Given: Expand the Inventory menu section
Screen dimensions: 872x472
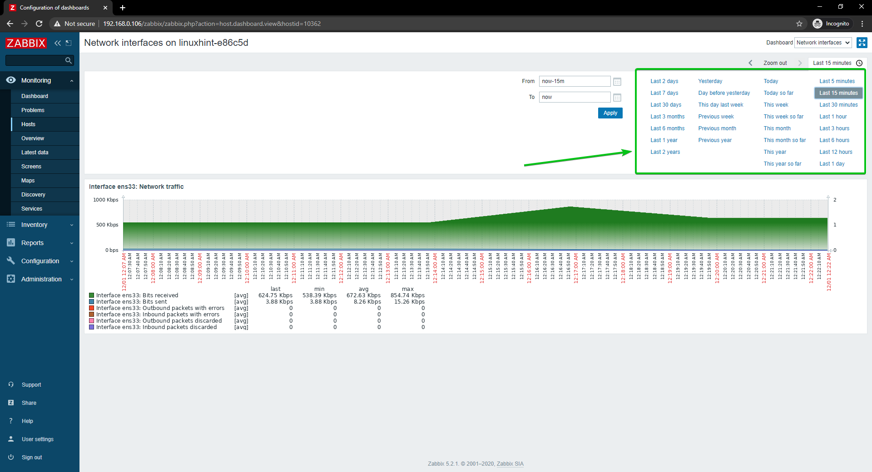Looking at the screenshot, I should click(x=40, y=225).
